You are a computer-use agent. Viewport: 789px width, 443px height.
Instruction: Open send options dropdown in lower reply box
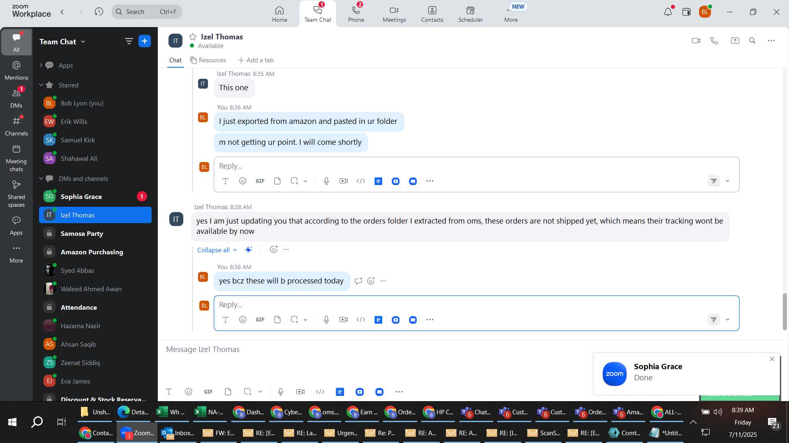[x=727, y=320]
